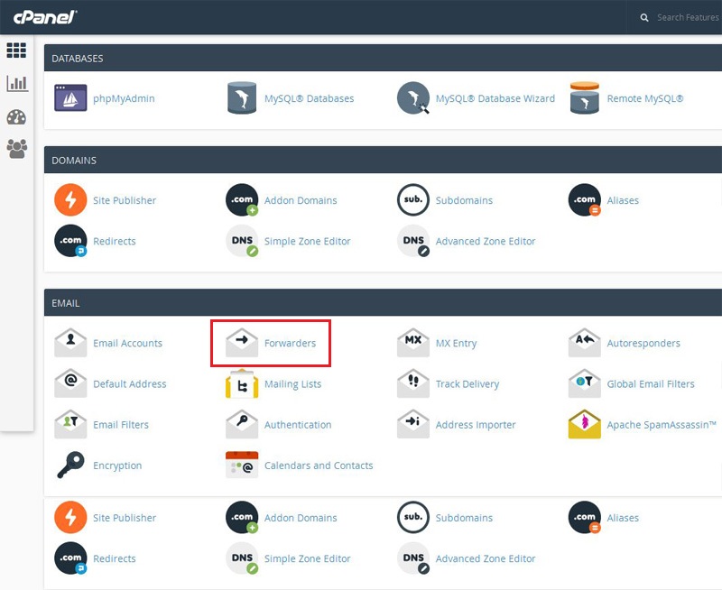
Task: Click the phpMyAdmin sailboat icon
Action: pyautogui.click(x=70, y=98)
